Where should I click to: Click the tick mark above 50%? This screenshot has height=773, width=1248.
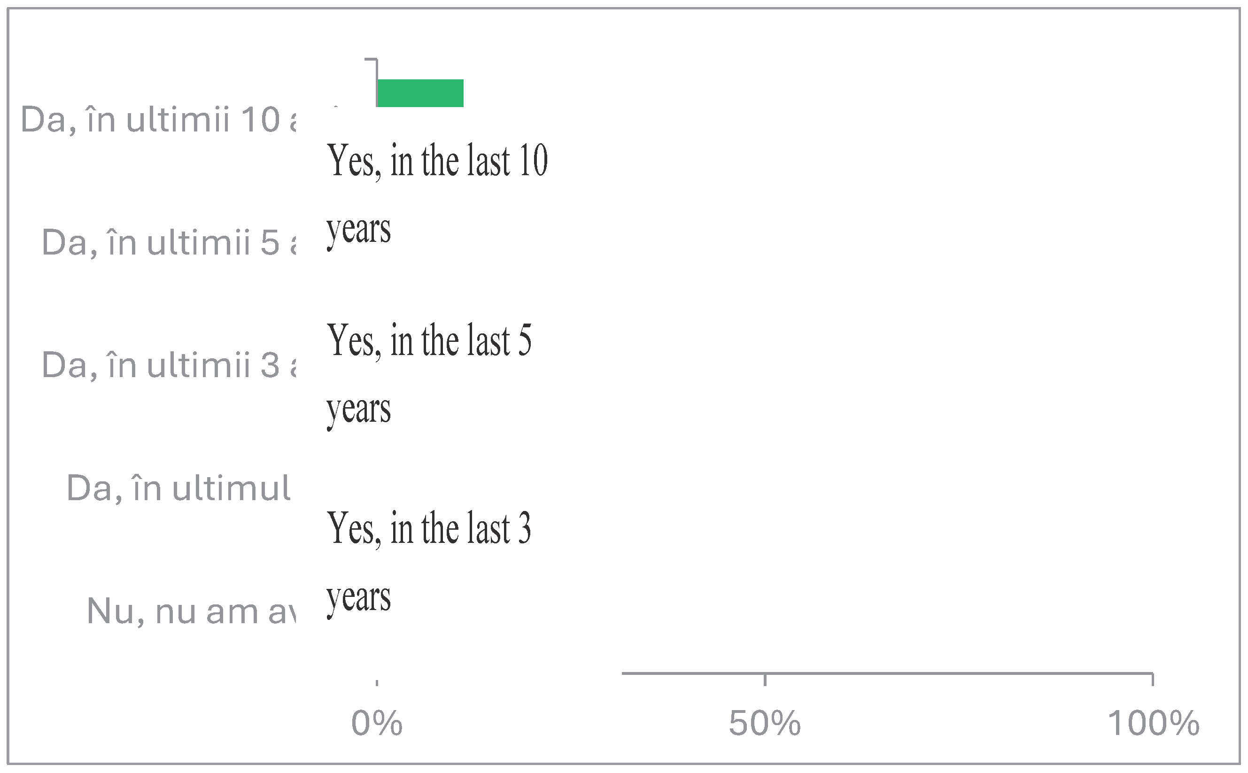tap(765, 680)
